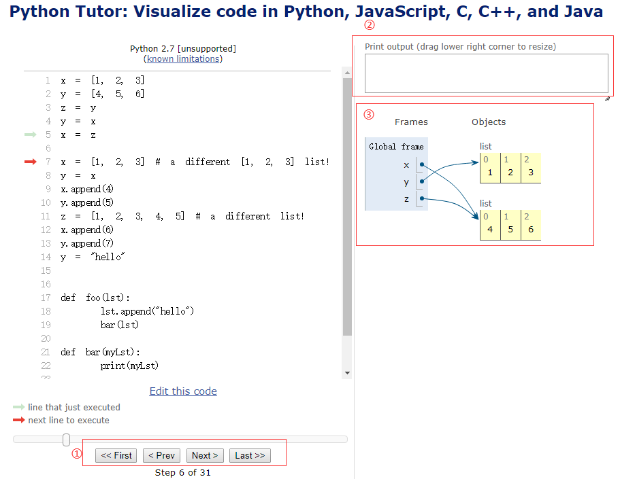Viewport: 620px width, 479px height.
Task: Click the 'Step 6 of 31' status text
Action: pos(182,473)
